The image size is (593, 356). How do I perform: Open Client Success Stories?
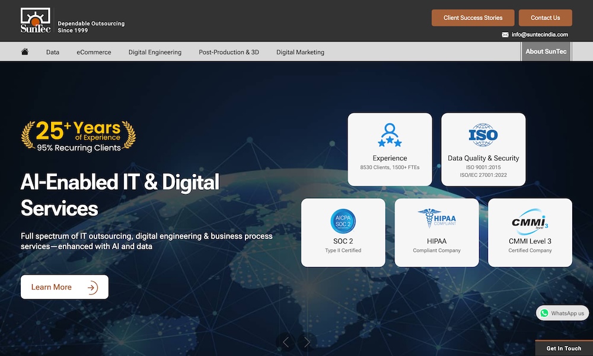coord(473,18)
